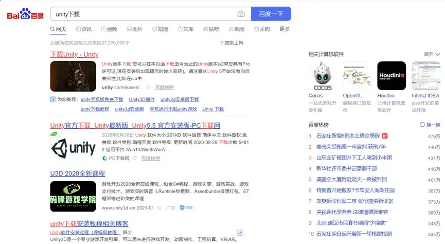Screen dimensions: 445x244
Task: Click the 百度一下 search button
Action: tap(271, 14)
